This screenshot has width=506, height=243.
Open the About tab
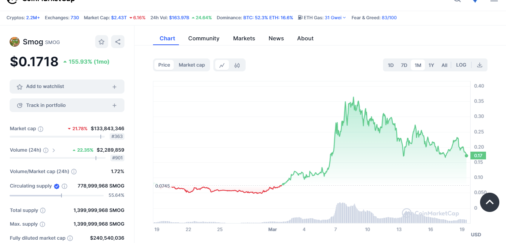[x=305, y=38]
